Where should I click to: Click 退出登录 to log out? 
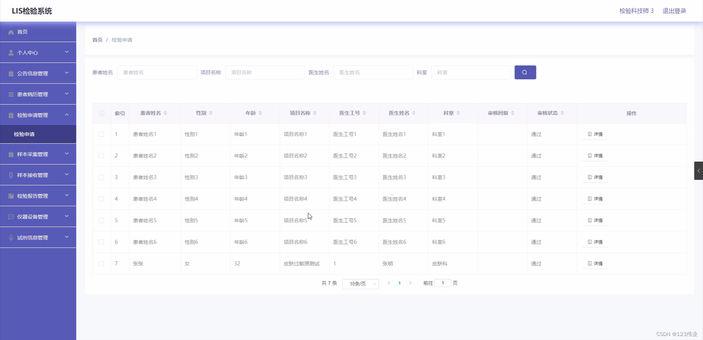[x=674, y=11]
